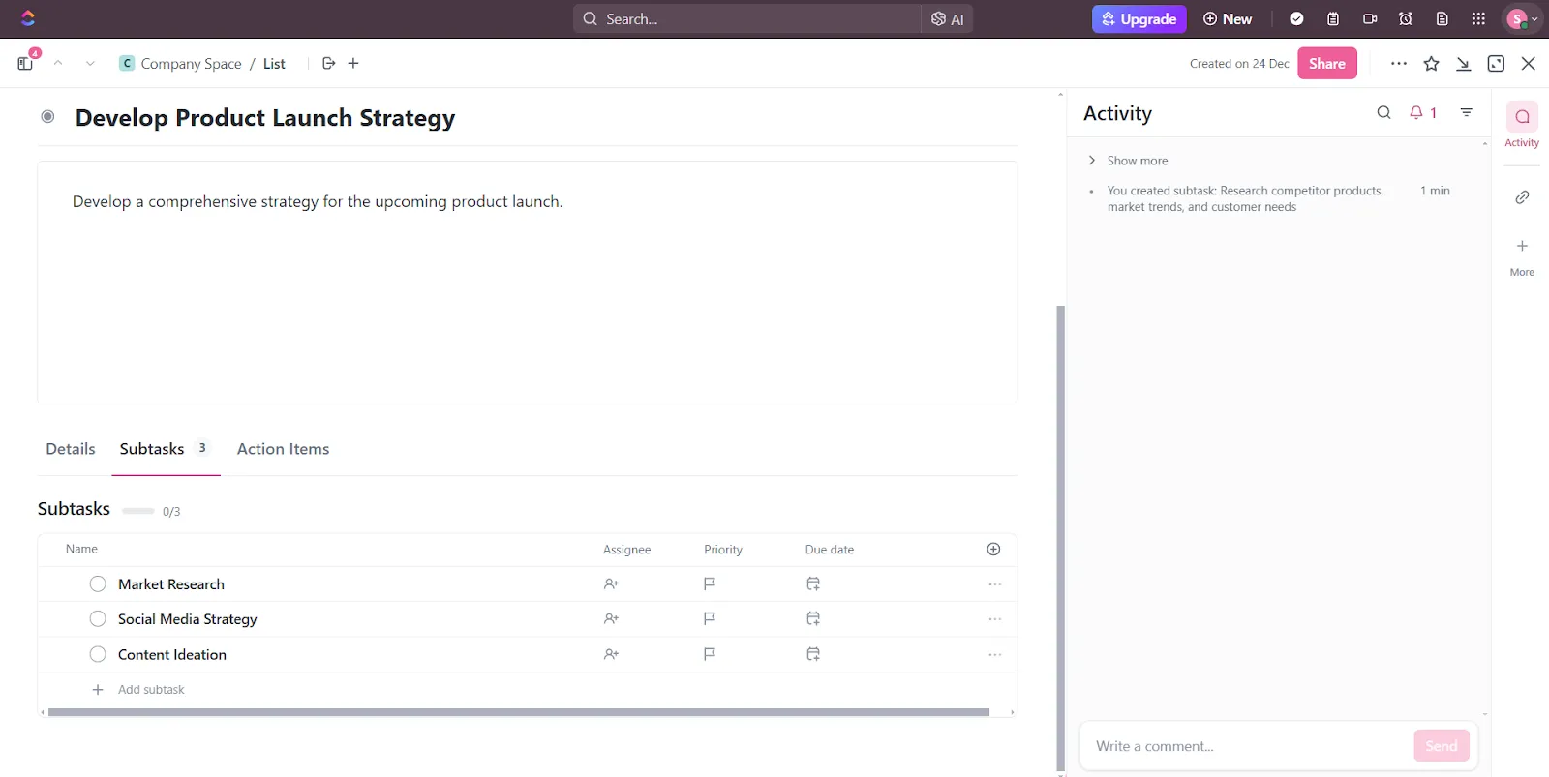
Task: Set priority flag for Social Media Strategy
Action: (x=710, y=618)
